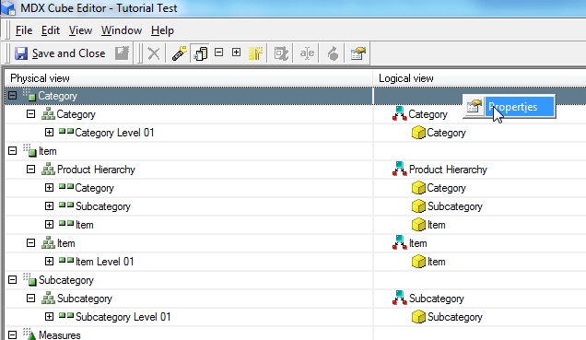The height and width of the screenshot is (340, 586).
Task: Click the Subcategory cube icon under Product Hierarchy
Action: click(418, 205)
